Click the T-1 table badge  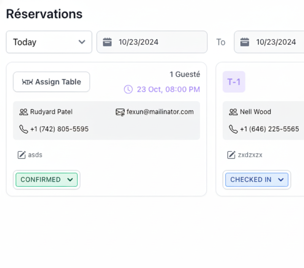(x=234, y=82)
